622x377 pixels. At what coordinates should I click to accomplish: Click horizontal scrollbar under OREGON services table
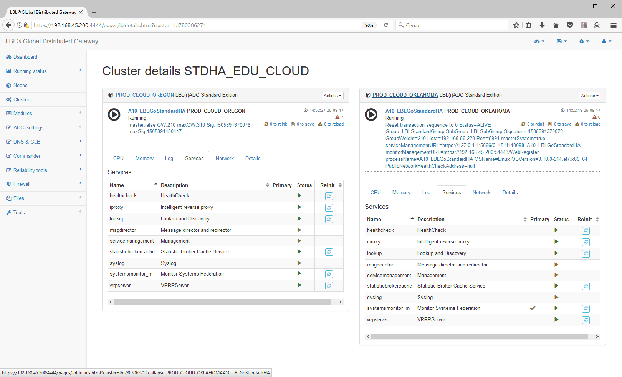tap(223, 302)
